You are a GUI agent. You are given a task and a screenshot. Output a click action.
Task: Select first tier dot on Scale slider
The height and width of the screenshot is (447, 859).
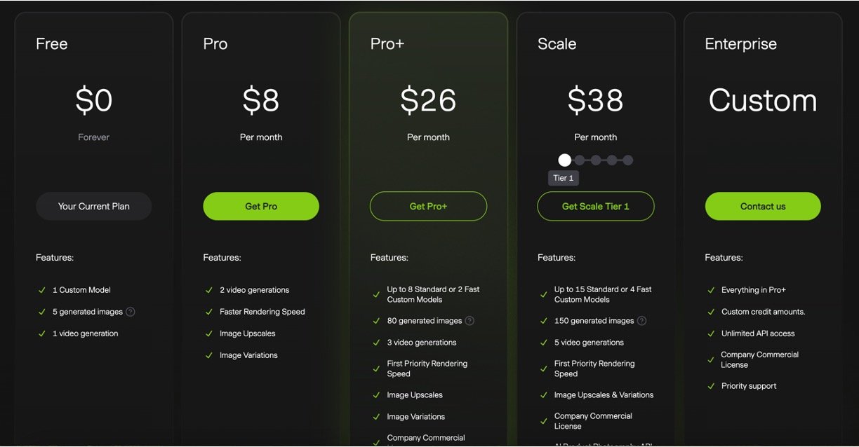565,160
